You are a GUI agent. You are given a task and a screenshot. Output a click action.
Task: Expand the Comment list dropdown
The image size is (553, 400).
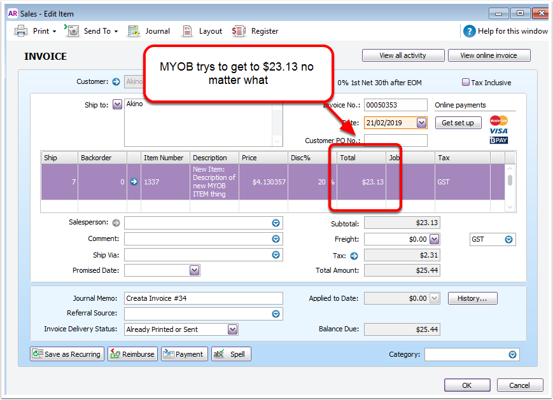(276, 239)
